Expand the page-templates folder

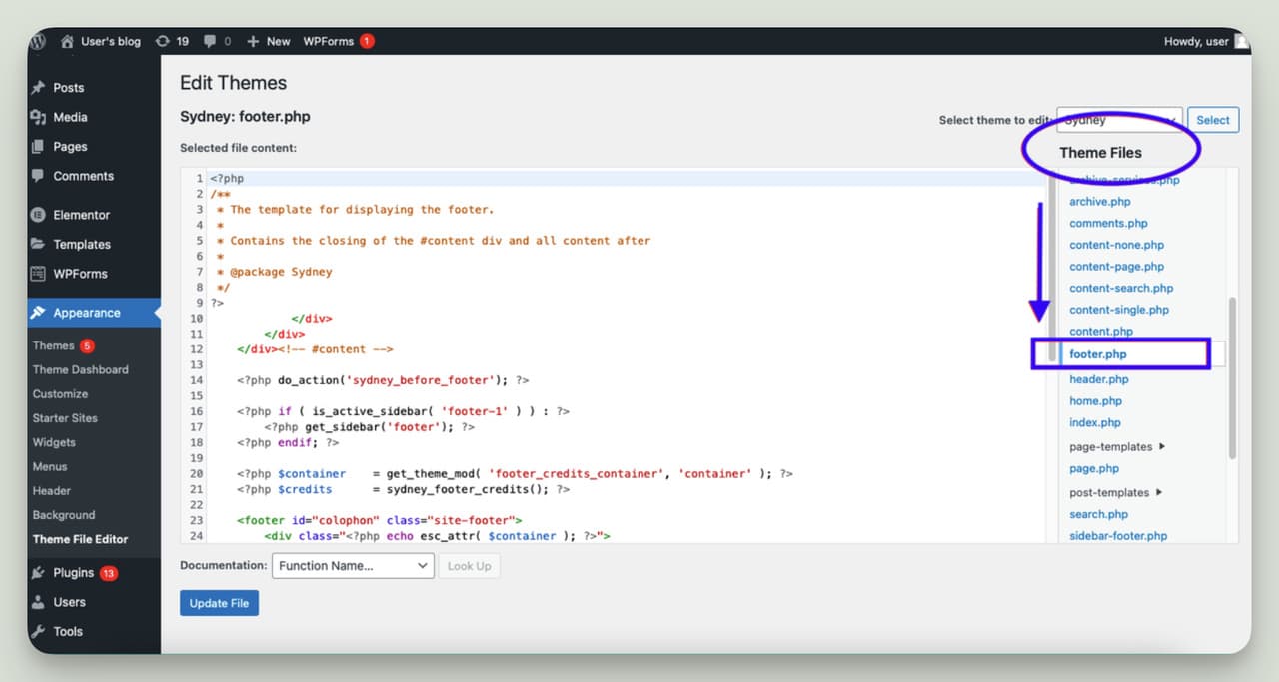point(1116,447)
